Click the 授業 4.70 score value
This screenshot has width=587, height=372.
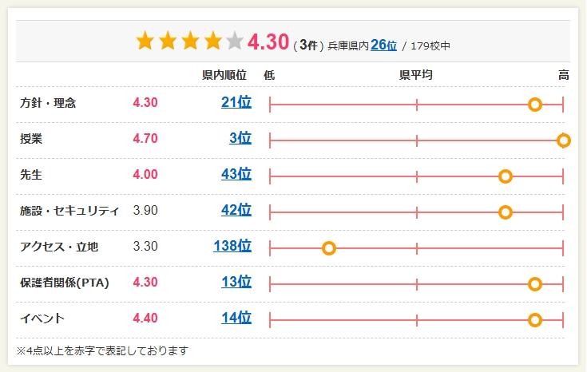click(145, 138)
